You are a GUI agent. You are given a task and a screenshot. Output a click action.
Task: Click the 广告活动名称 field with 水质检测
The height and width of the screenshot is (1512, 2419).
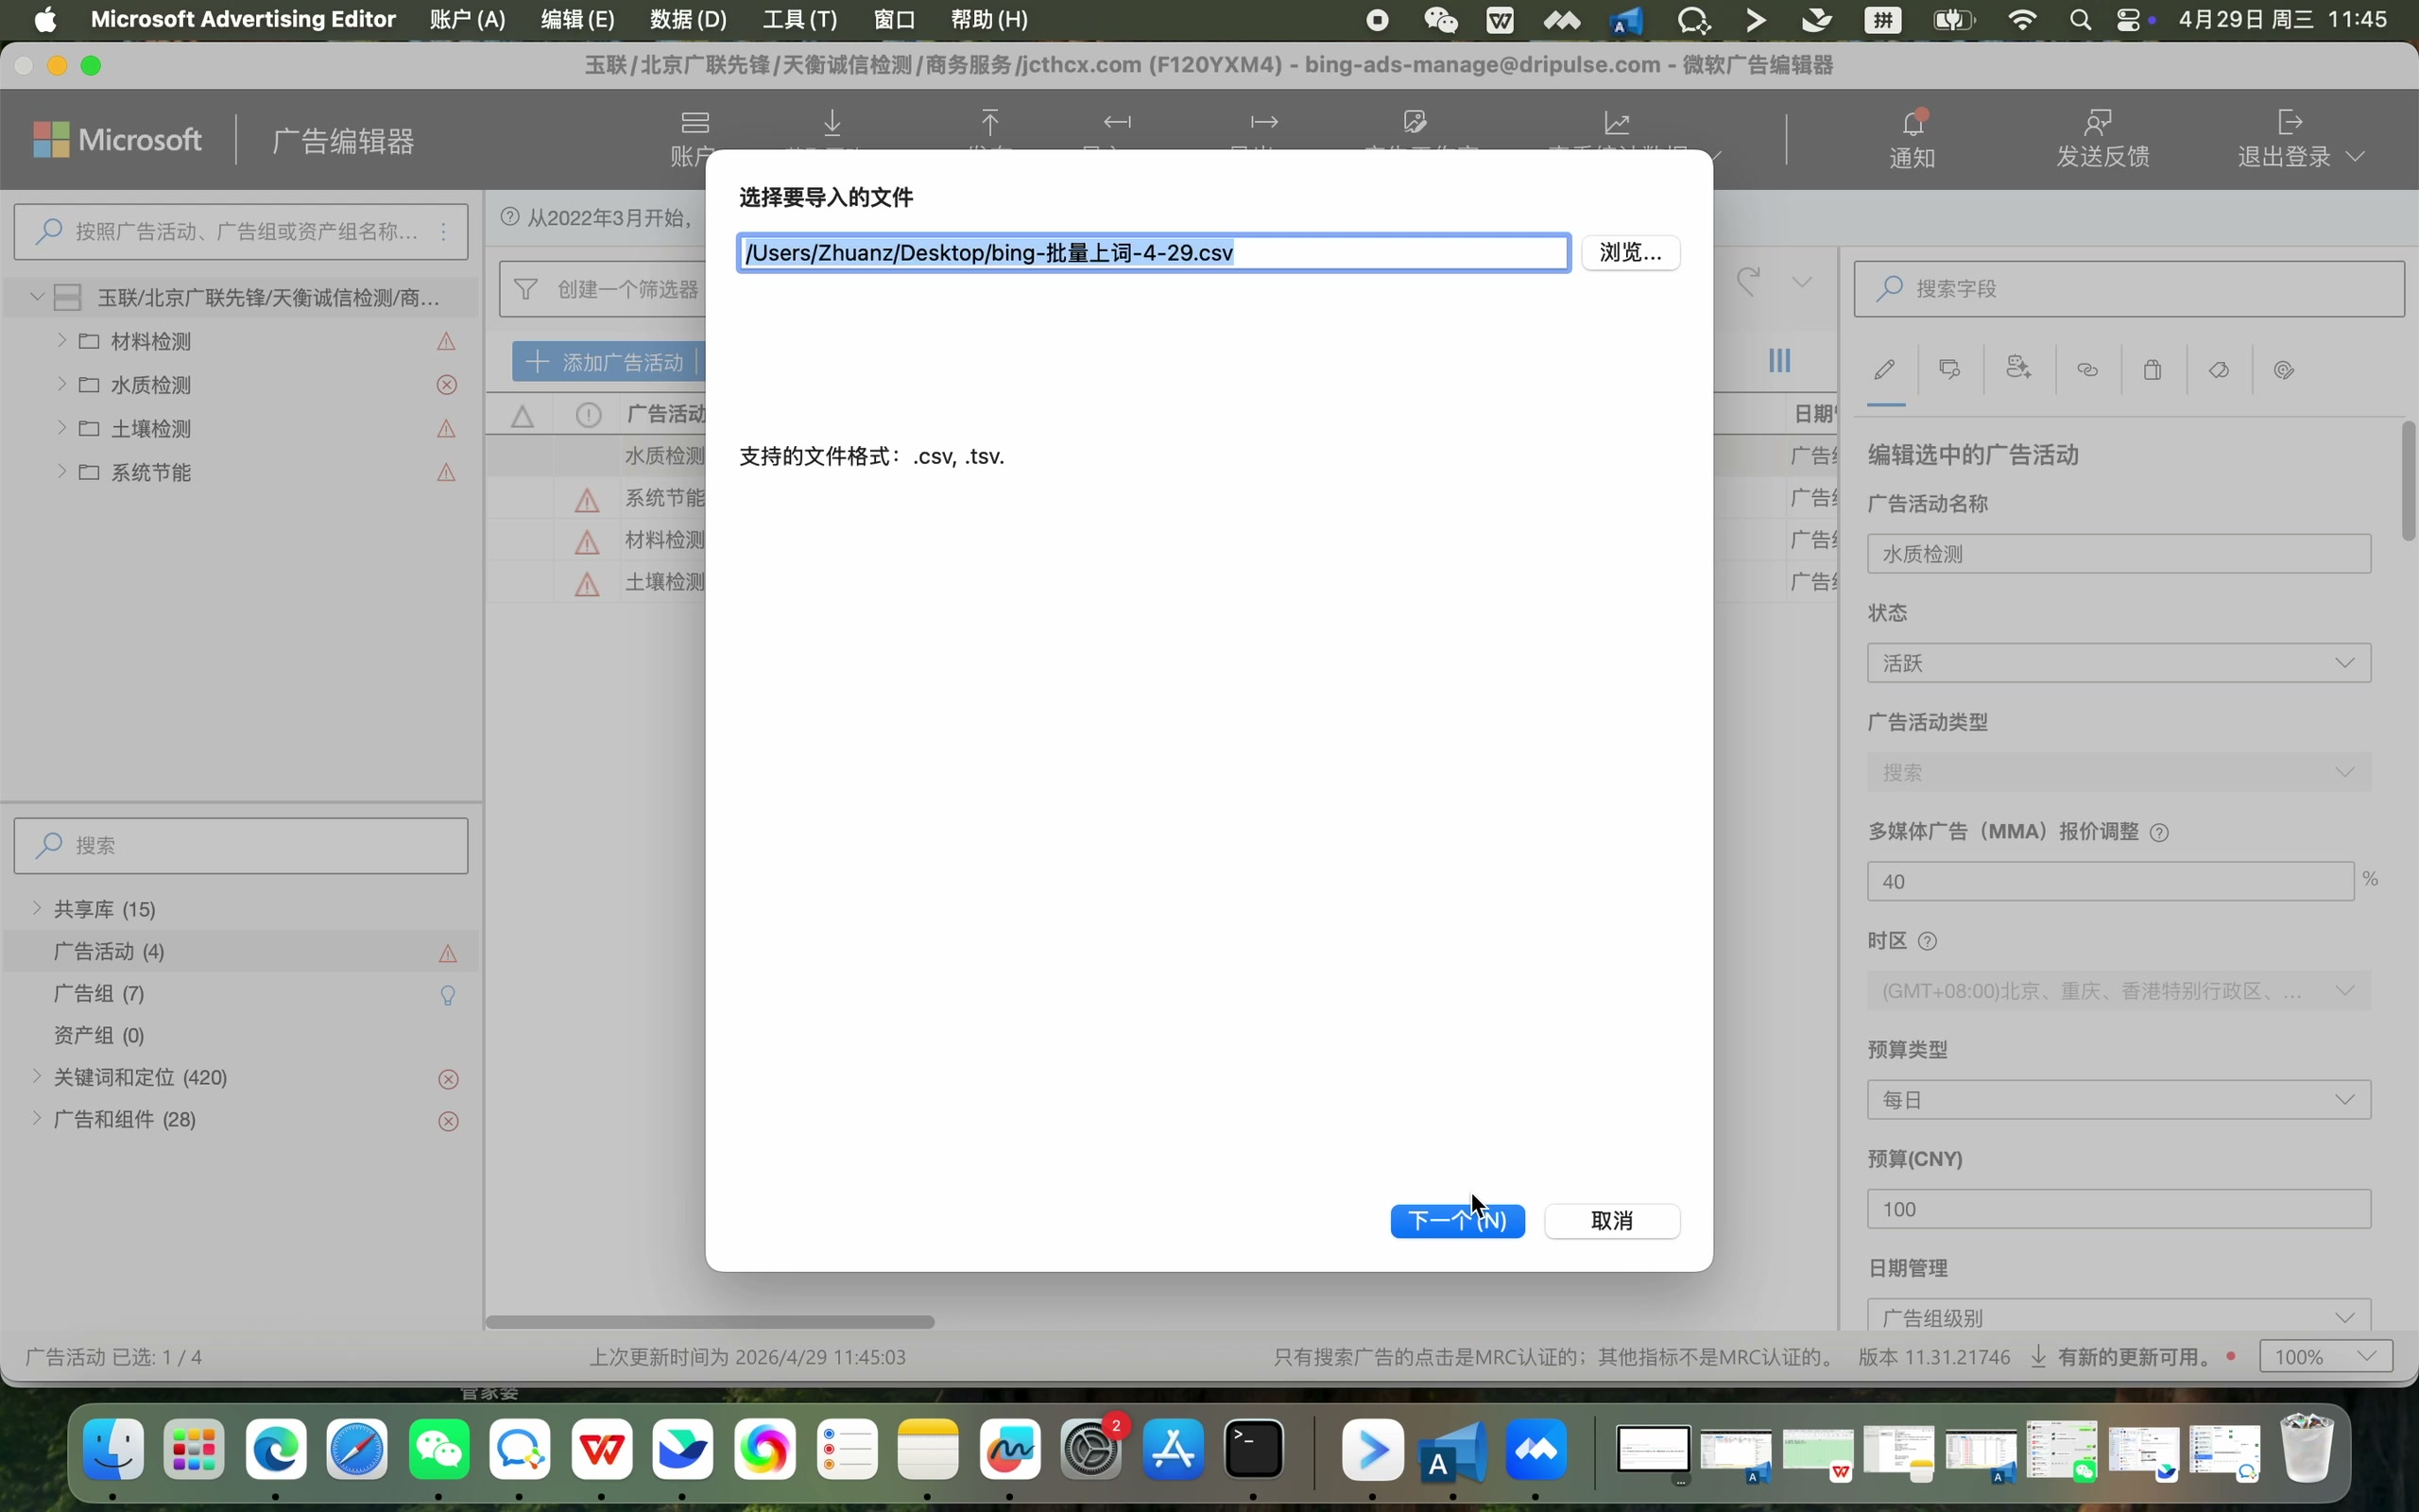[x=2119, y=554]
